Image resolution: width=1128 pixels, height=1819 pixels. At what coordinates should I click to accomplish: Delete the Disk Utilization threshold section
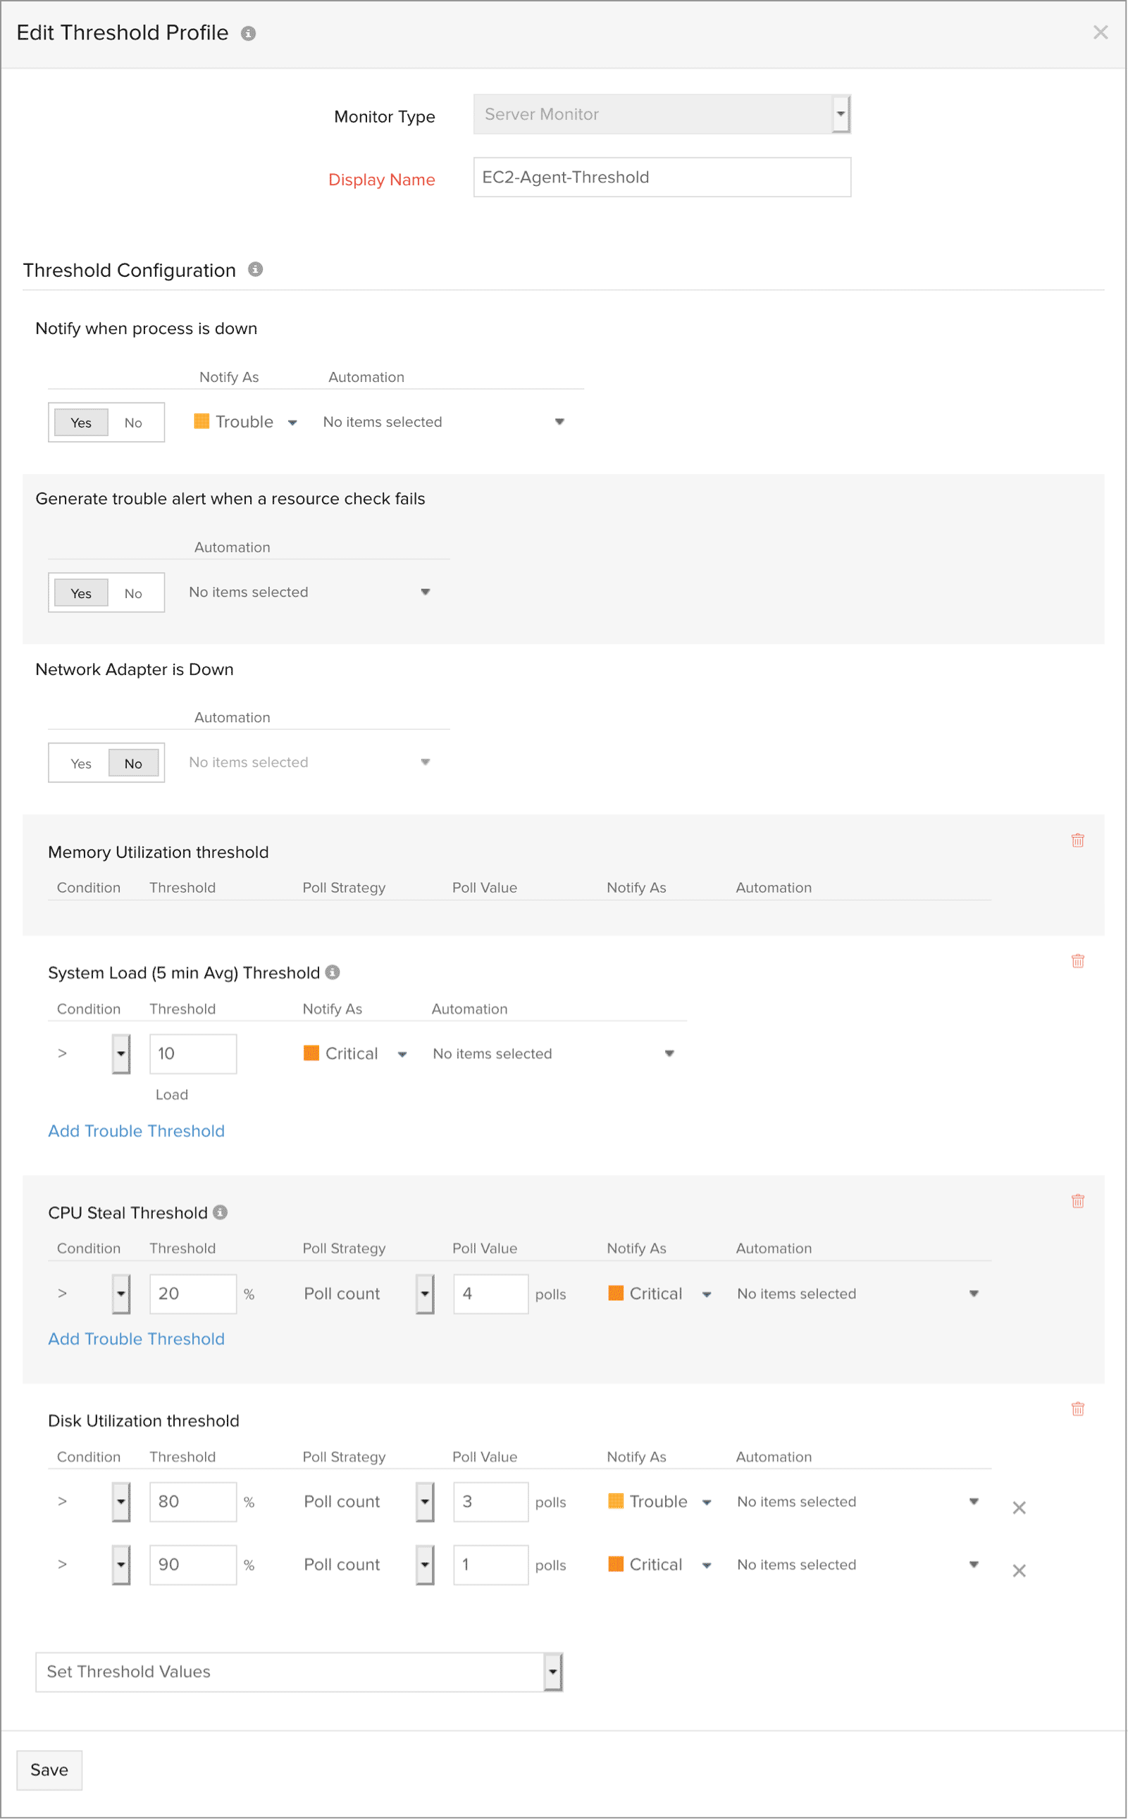[1077, 1409]
